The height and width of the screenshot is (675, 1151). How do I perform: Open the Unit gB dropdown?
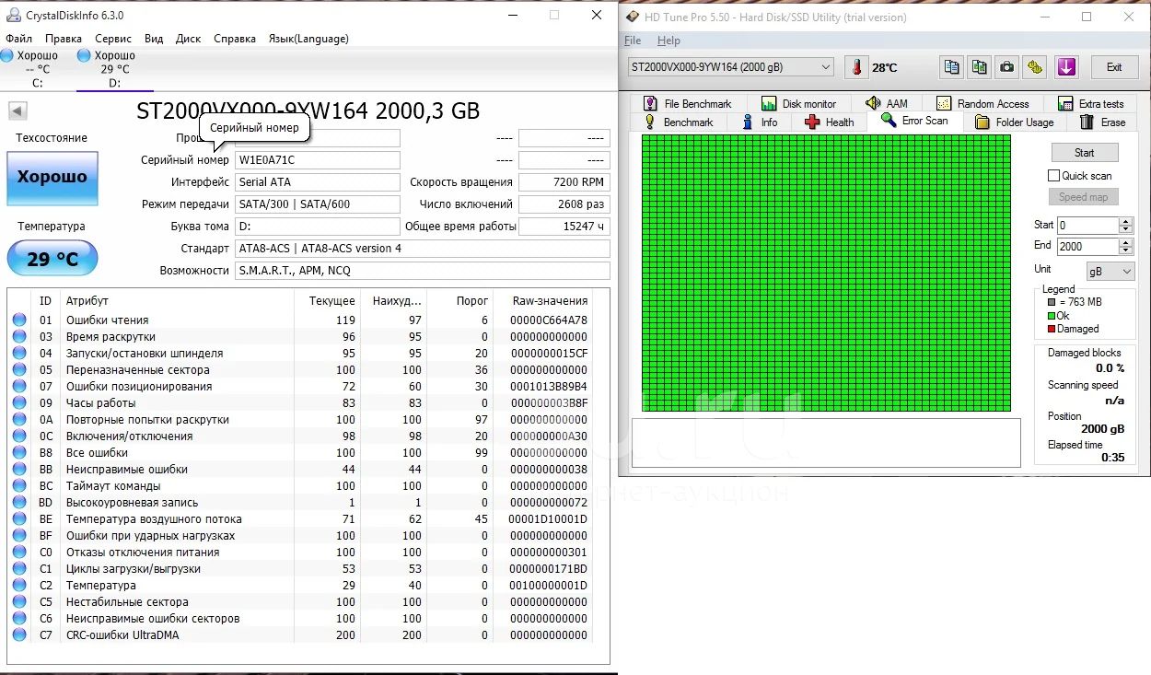(x=1110, y=271)
